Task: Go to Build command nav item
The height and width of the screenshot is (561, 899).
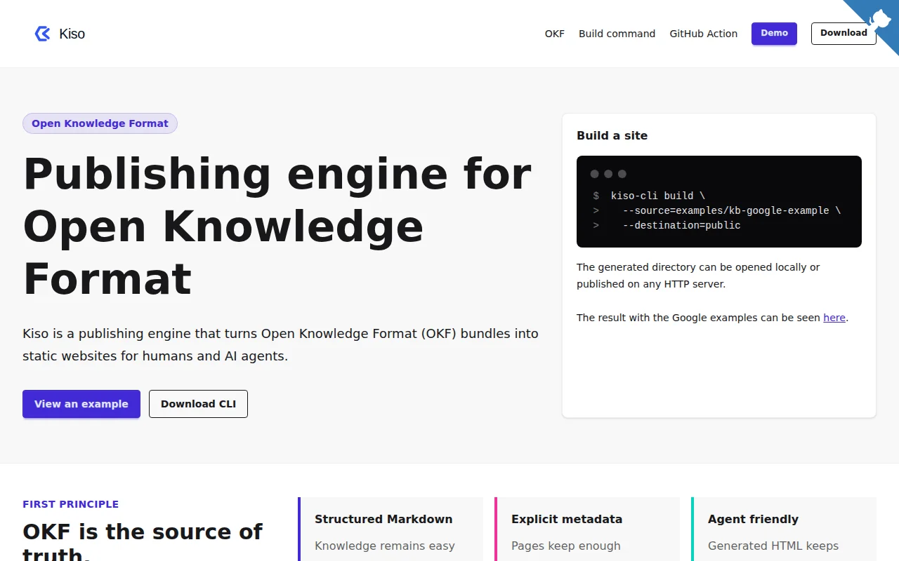Action: (617, 34)
